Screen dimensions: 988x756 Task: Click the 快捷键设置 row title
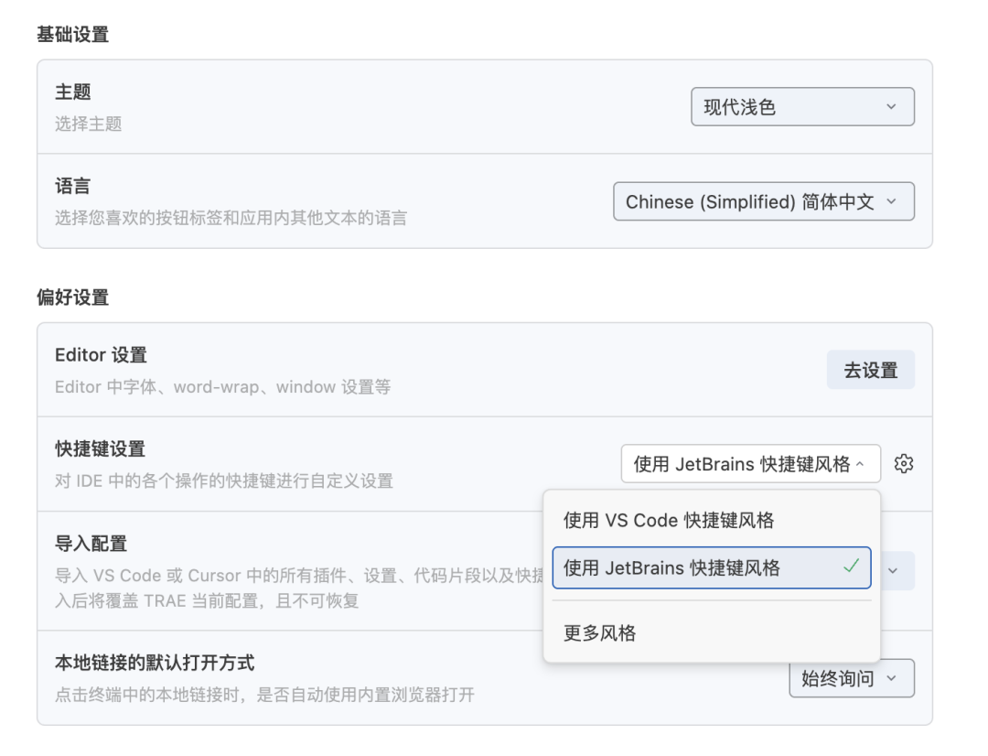tap(100, 449)
